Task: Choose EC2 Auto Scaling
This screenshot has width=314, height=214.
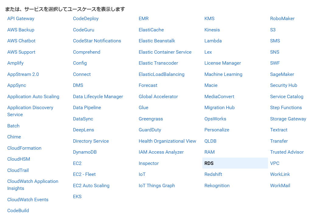Action: tap(91, 186)
